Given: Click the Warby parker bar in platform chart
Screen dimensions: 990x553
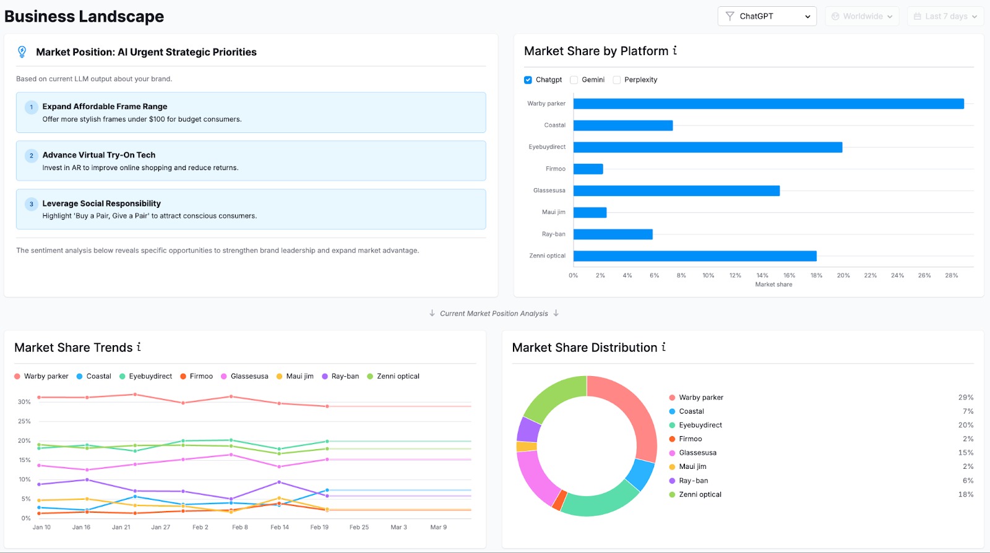Looking at the screenshot, I should coord(768,104).
